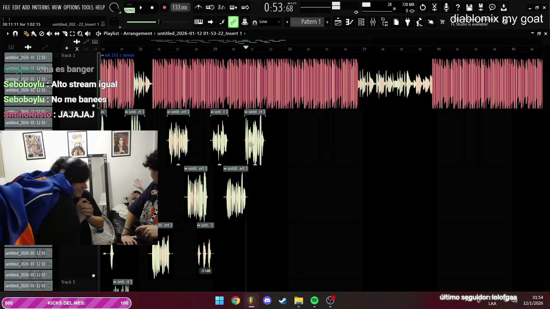The width and height of the screenshot is (550, 309).
Task: Open the TOOLS menu
Action: 87,7
